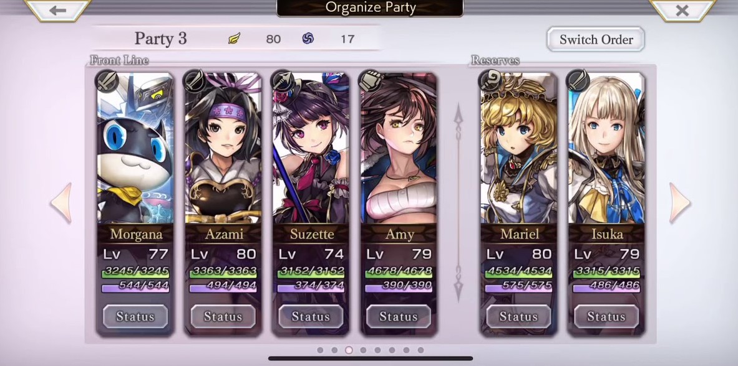The image size is (738, 366).
Task: Click the katana weapon icon on Isuka's card
Action: [577, 82]
